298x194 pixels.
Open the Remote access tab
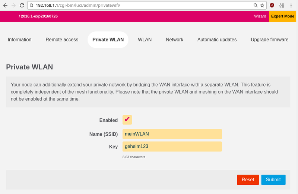(x=62, y=40)
